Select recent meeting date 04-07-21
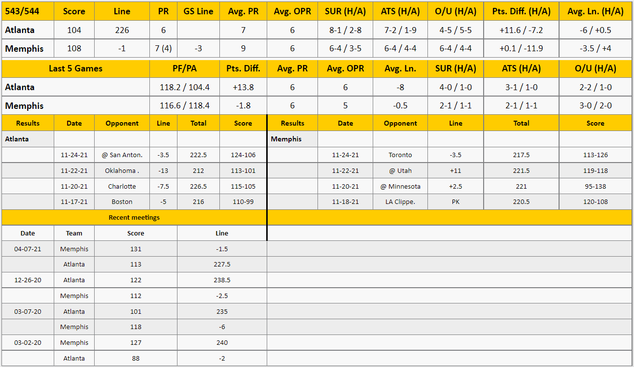 28,249
